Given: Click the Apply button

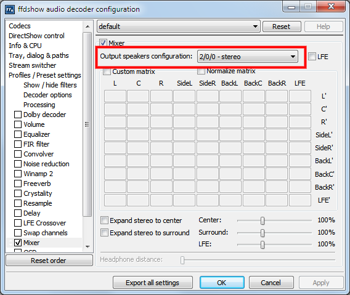Looking at the screenshot, I should pyautogui.click(x=321, y=283).
